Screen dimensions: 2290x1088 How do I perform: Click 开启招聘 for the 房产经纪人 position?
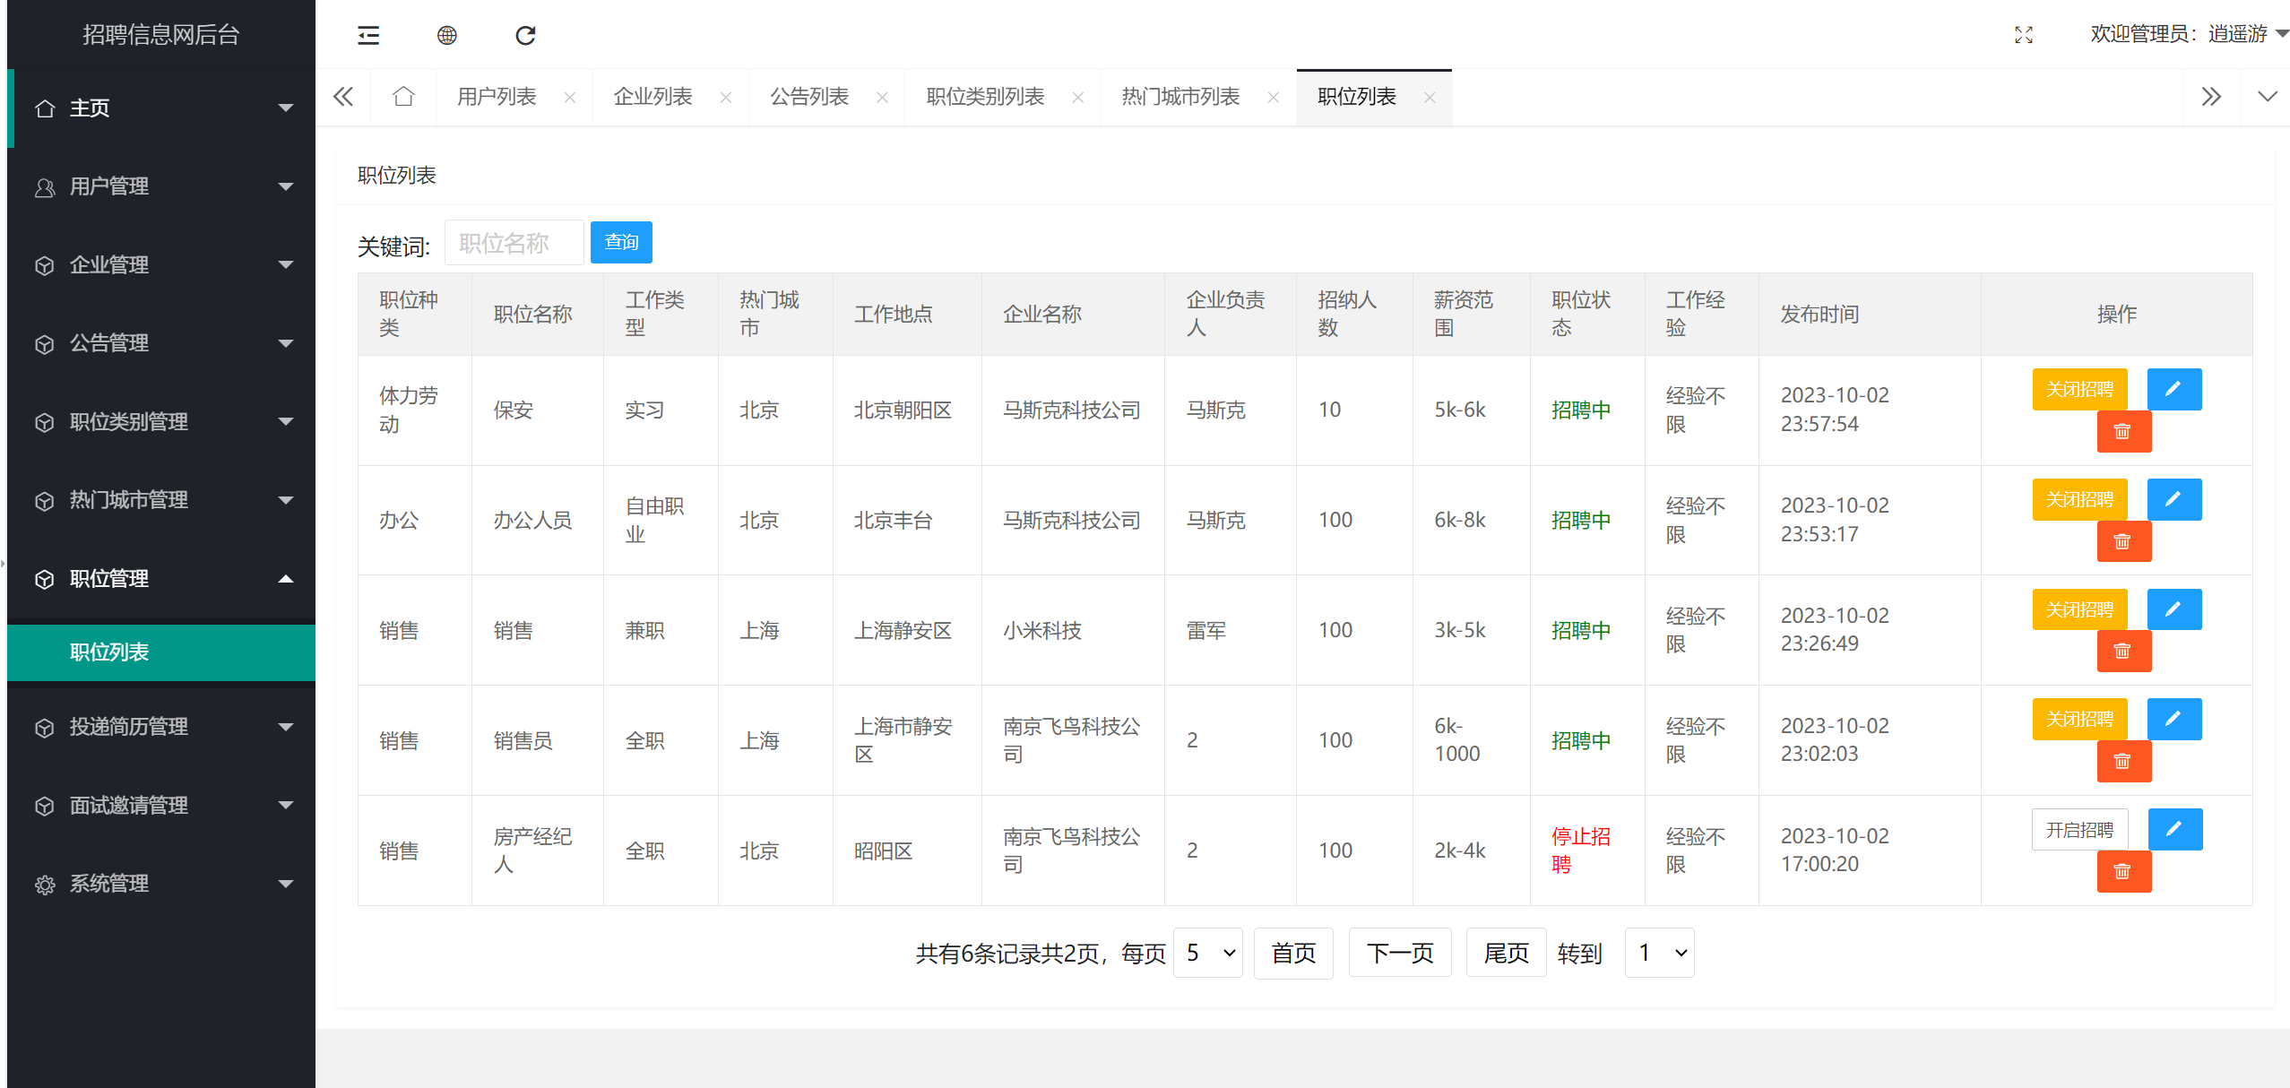pos(2079,829)
